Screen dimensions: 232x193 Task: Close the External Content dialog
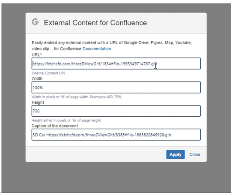click(195, 154)
